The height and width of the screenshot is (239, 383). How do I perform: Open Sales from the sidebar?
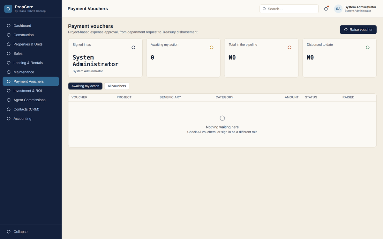click(31, 54)
